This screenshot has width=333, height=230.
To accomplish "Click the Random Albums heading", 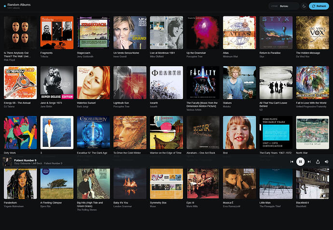I will pyautogui.click(x=19, y=4).
